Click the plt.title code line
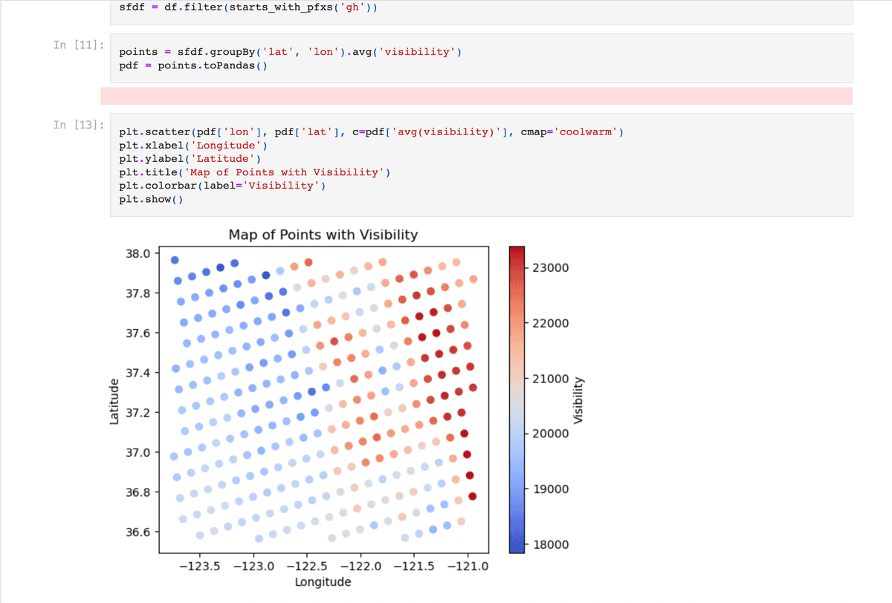The width and height of the screenshot is (892, 603). pos(254,172)
